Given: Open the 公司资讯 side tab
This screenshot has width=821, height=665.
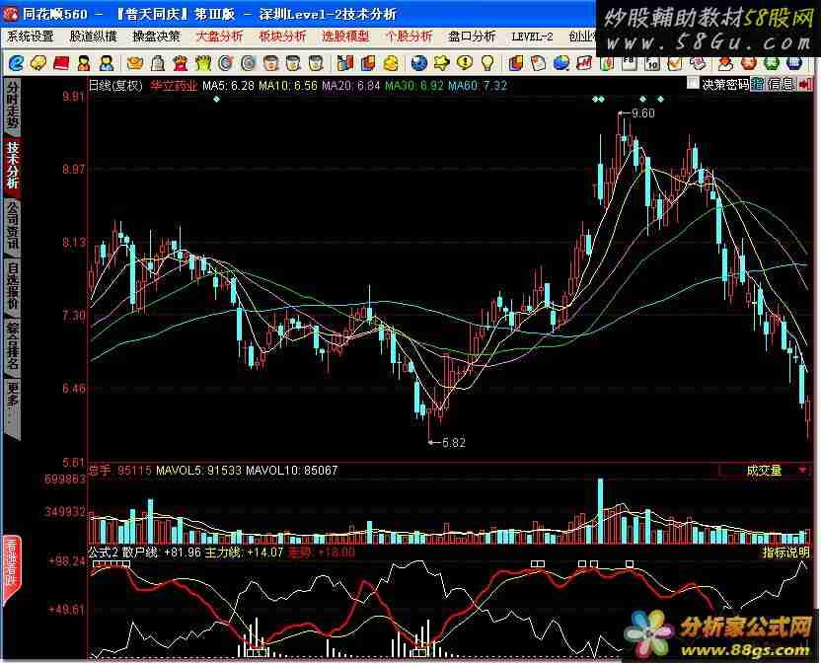Looking at the screenshot, I should click(x=13, y=226).
